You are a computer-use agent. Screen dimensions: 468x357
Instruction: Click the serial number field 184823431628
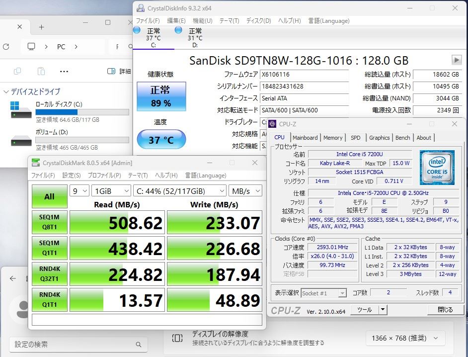(304, 87)
